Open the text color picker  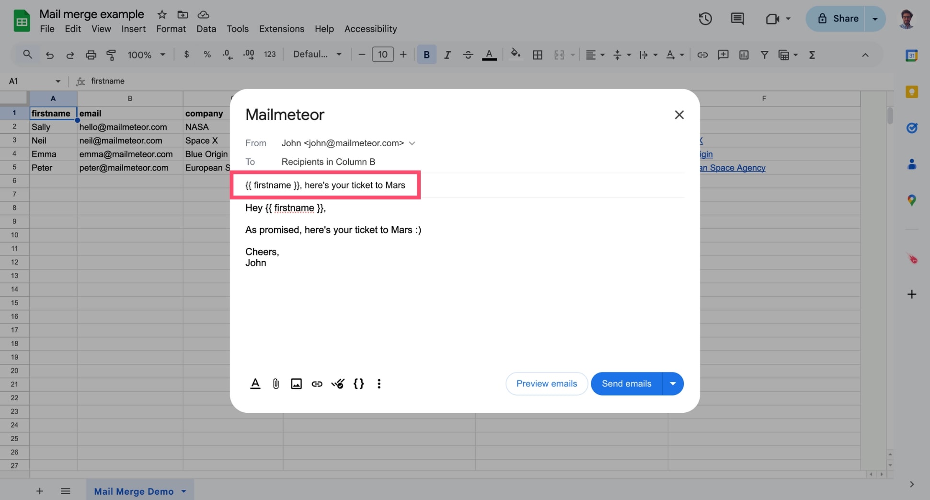click(489, 55)
